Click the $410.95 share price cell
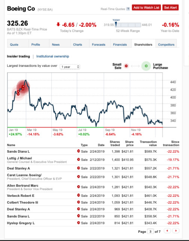This screenshot has height=241, width=189. tap(127, 160)
